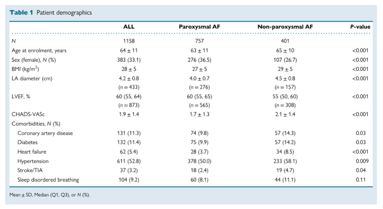Select the "Heart failure" row label

click(x=32, y=152)
